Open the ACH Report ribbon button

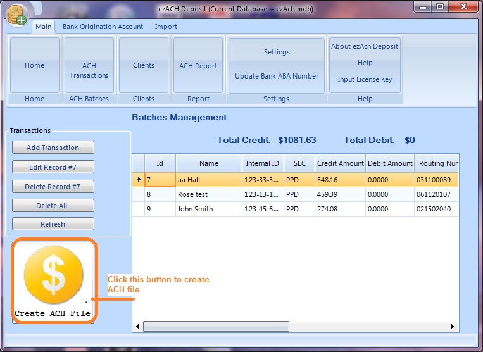[x=198, y=66]
